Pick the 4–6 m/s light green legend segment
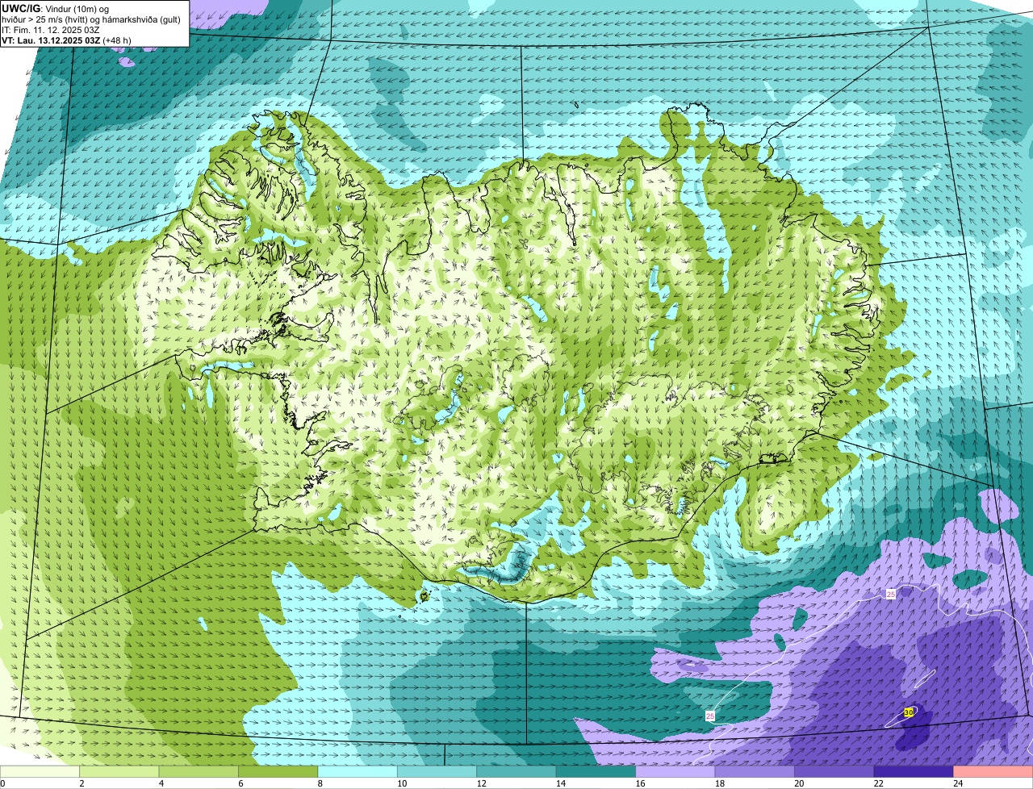The width and height of the screenshot is (1033, 789). pos(199,771)
